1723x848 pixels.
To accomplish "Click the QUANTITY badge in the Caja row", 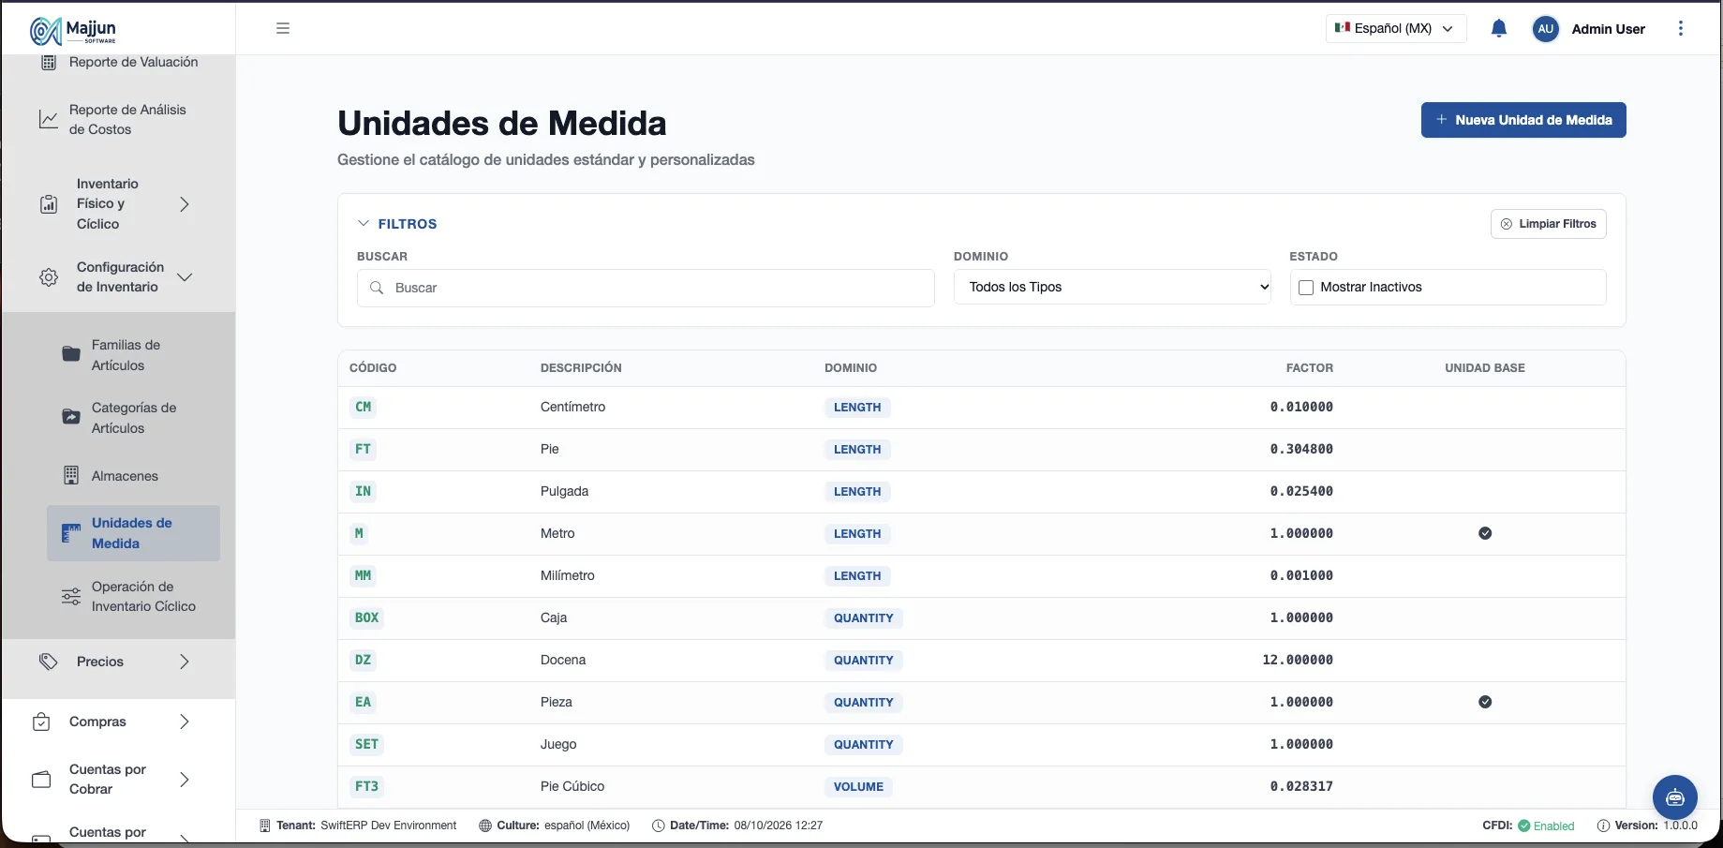I will [864, 617].
